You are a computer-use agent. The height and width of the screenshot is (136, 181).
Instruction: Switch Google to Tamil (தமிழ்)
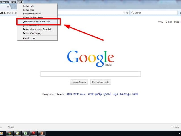[x=98, y=94]
